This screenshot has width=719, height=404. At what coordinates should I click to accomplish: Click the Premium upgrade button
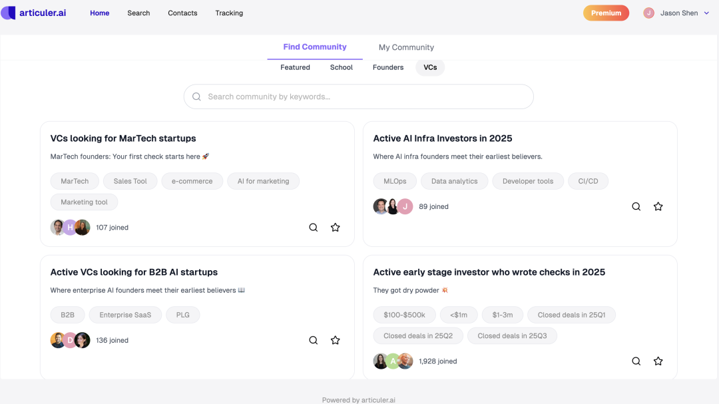(606, 13)
